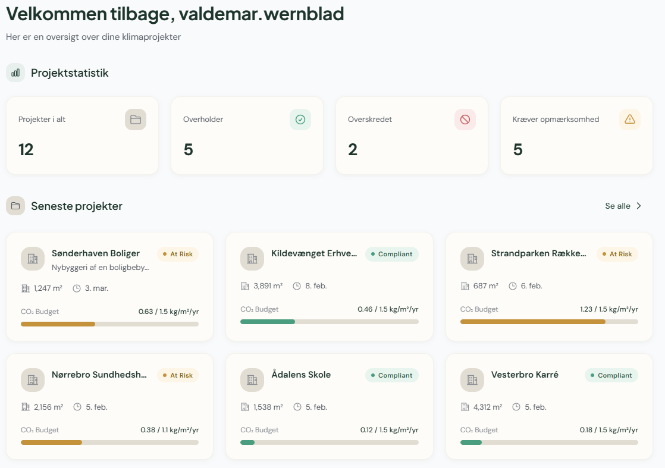
Task: Click the green checkmark icon on Overholder card
Action: tap(300, 119)
